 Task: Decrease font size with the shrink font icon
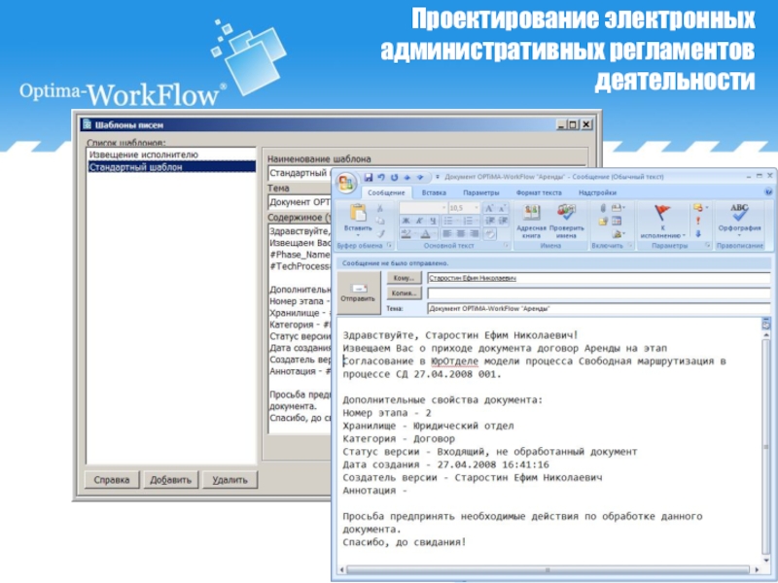(502, 208)
